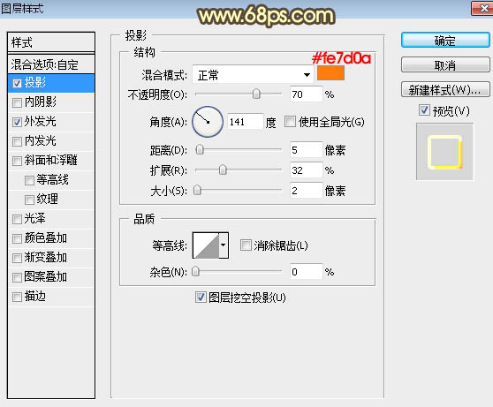Tick the 纹理 texture checkbox

tap(29, 200)
